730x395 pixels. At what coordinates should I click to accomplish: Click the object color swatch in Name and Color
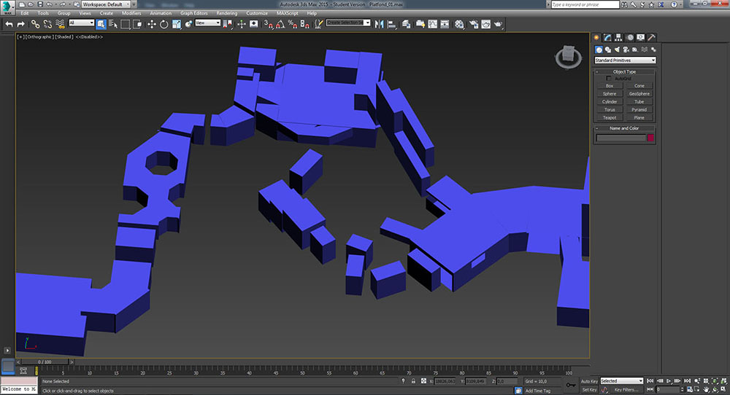650,138
